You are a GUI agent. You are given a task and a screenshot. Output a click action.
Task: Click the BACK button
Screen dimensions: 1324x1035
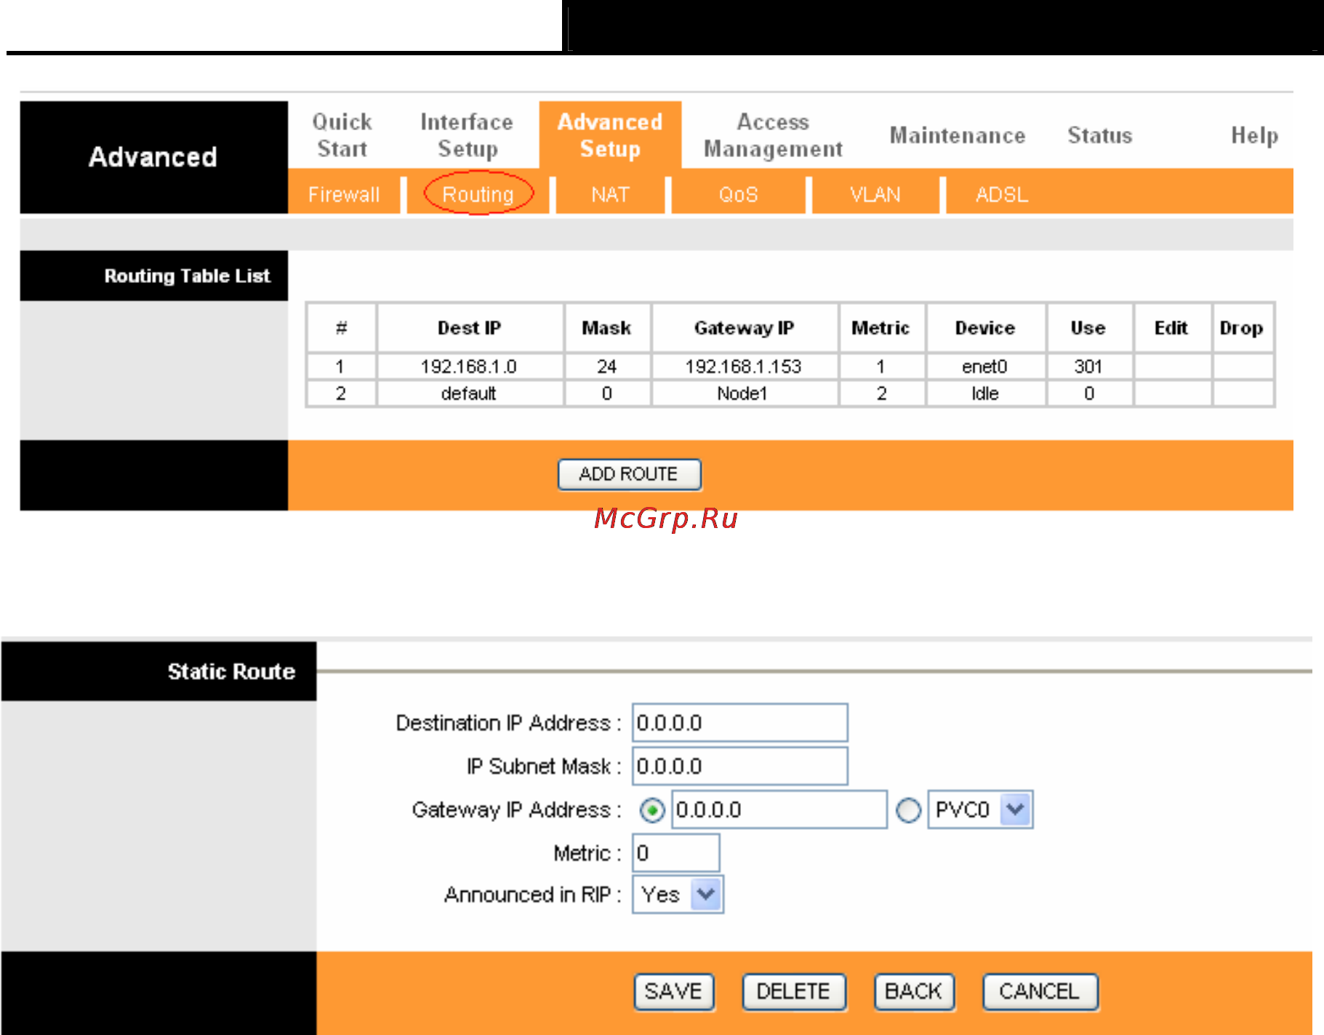pyautogui.click(x=914, y=991)
